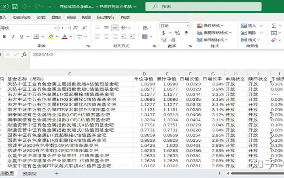Image resolution: width=284 pixels, height=178 pixels.
Task: Click the Undo arrow icon
Action: coord(24,6)
